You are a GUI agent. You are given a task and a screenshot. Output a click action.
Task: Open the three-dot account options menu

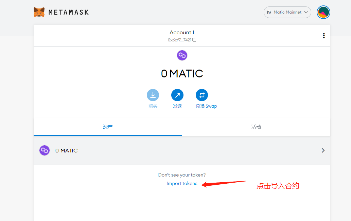(323, 36)
